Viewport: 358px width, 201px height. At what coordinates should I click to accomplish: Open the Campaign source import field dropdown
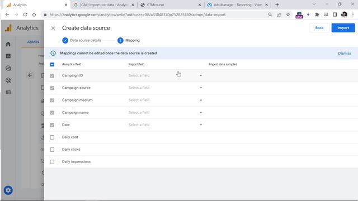point(166,88)
